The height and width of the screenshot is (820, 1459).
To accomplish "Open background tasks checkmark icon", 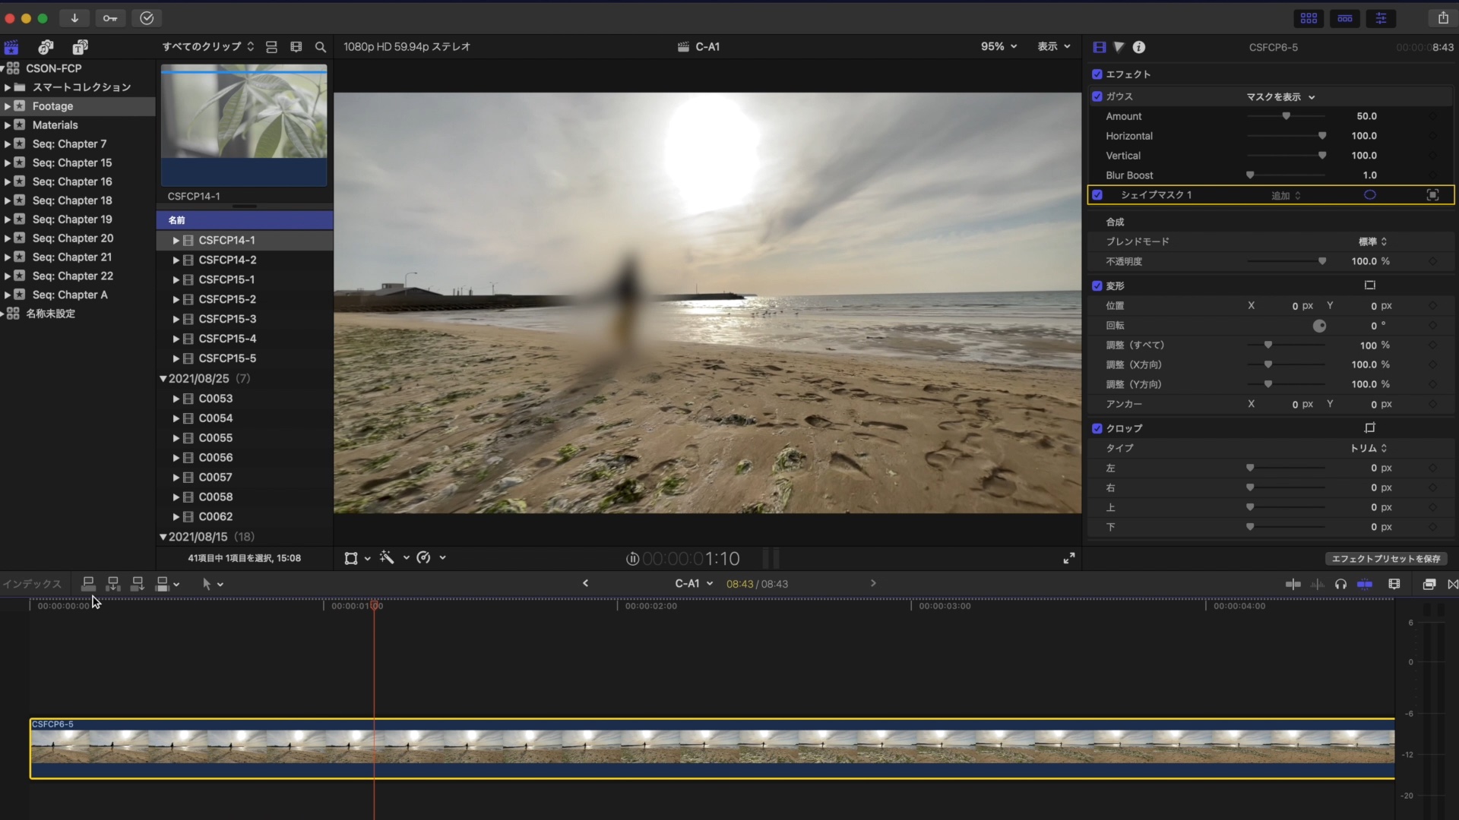I will 147,18.
